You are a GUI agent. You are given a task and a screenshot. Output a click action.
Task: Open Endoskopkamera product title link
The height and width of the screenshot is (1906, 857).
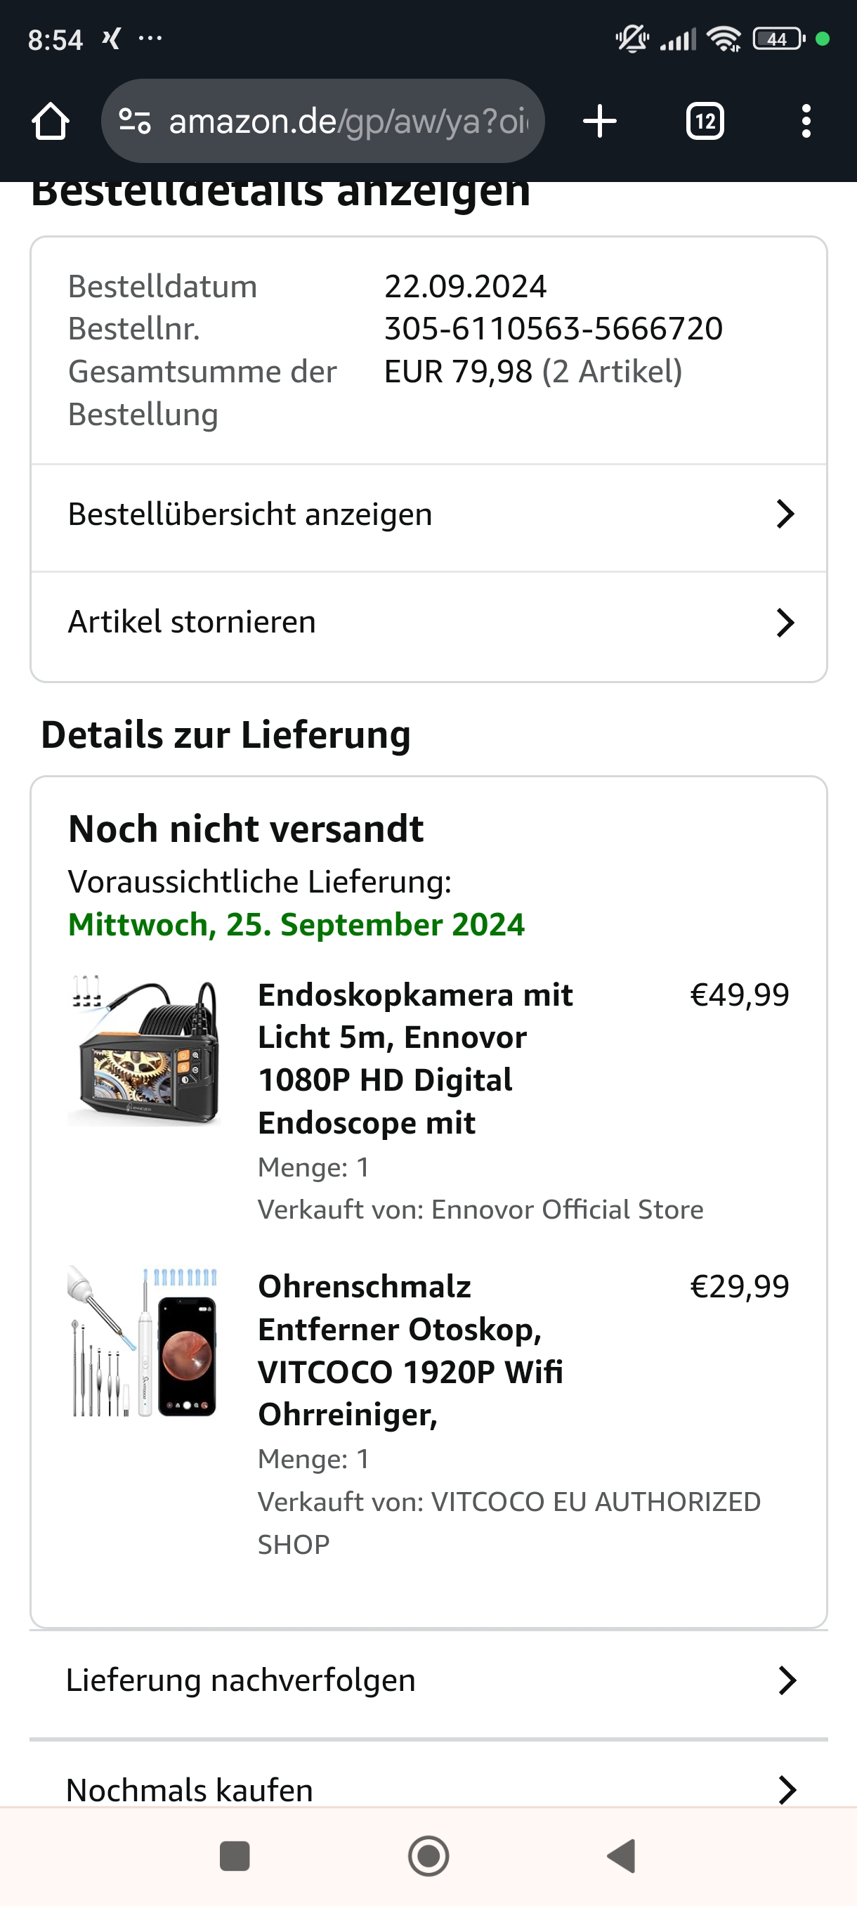point(414,1058)
